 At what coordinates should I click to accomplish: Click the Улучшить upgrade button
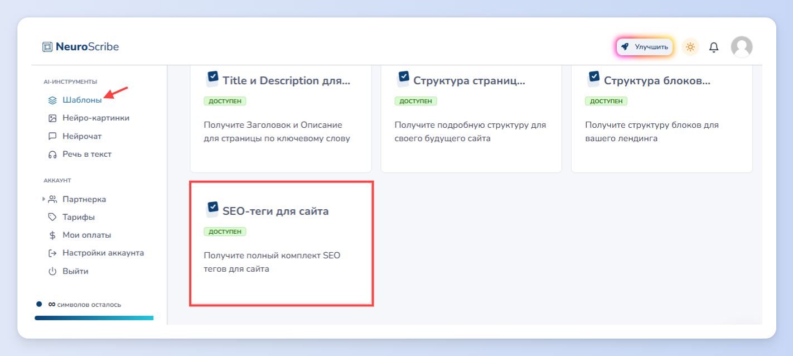coord(645,47)
